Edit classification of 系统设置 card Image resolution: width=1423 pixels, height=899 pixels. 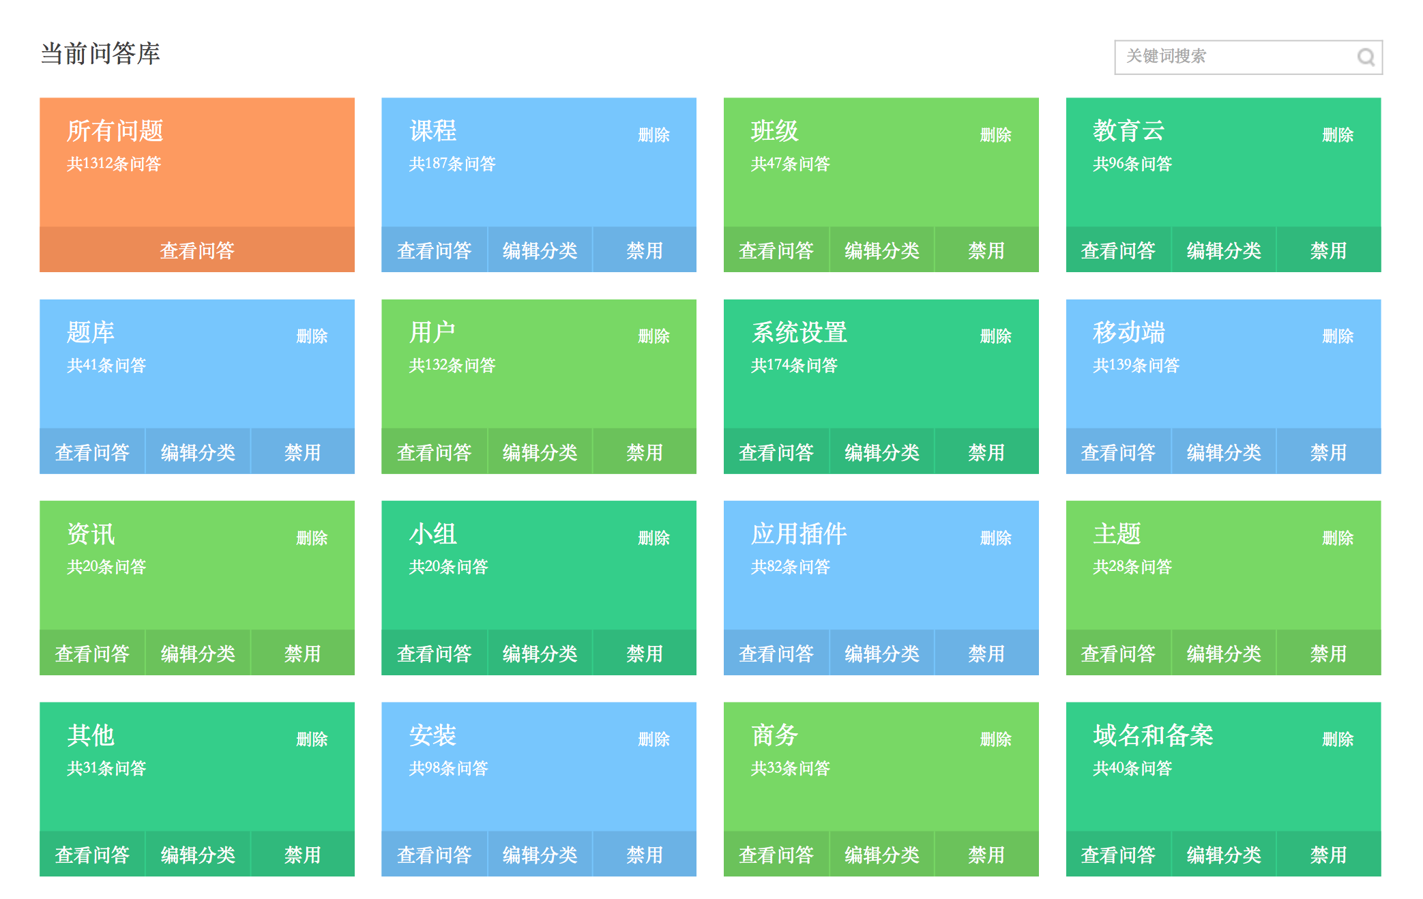881,452
